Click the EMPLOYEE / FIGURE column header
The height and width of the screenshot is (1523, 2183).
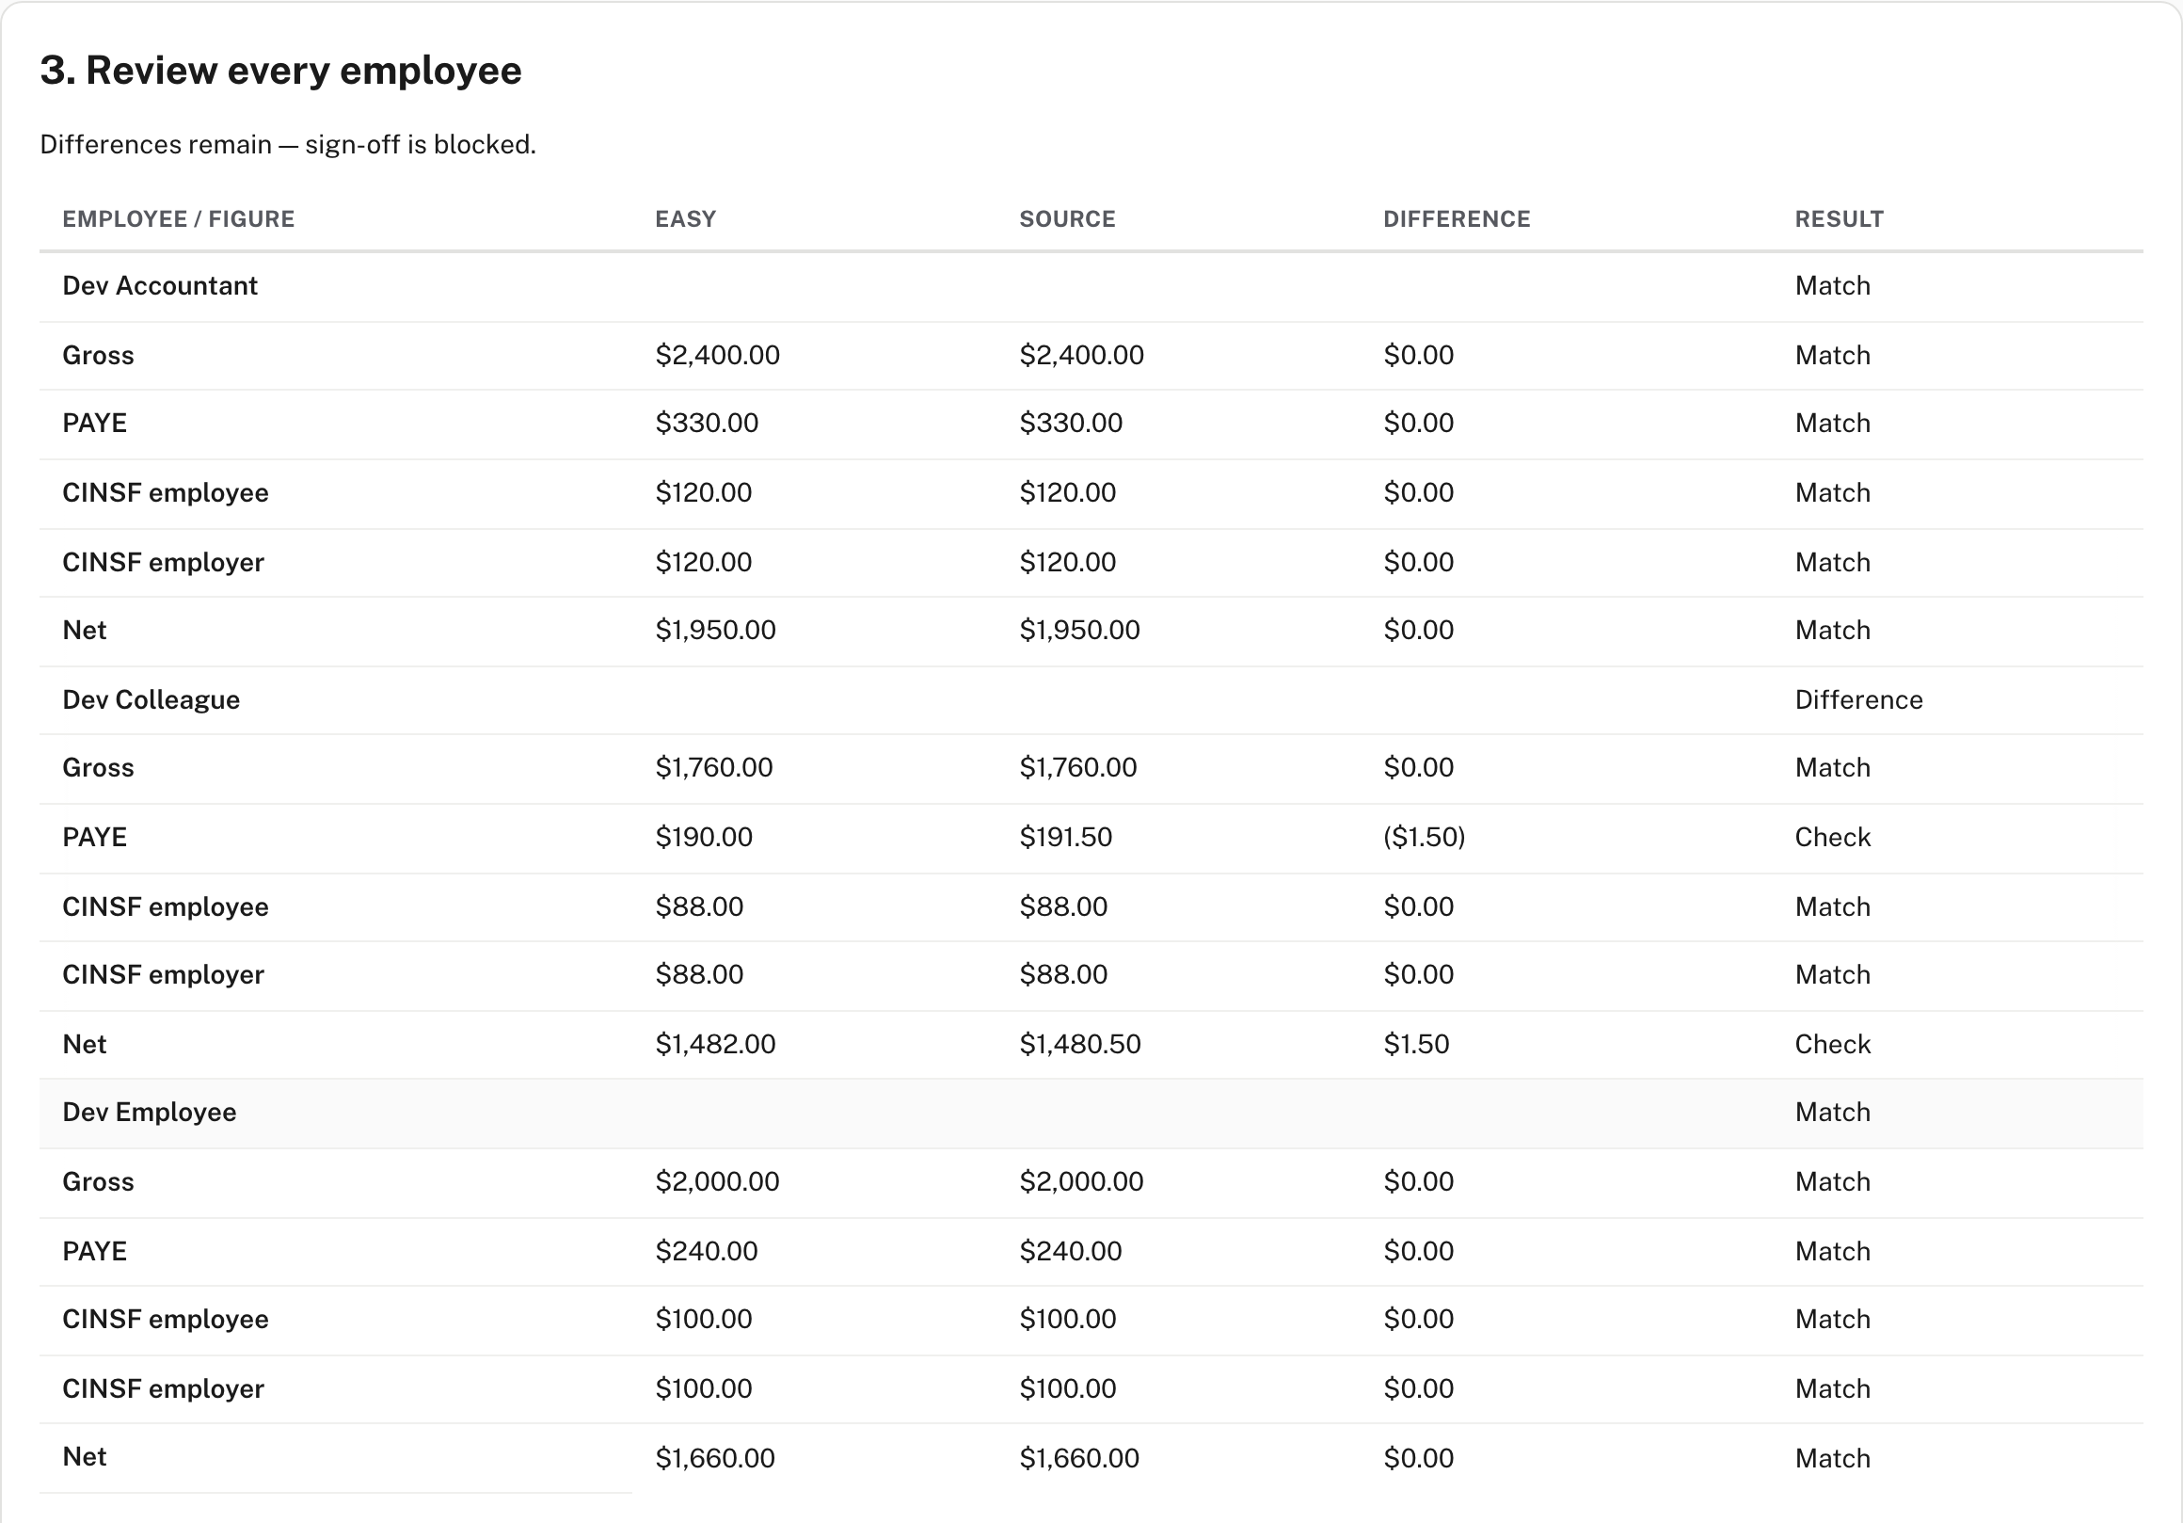(x=179, y=218)
